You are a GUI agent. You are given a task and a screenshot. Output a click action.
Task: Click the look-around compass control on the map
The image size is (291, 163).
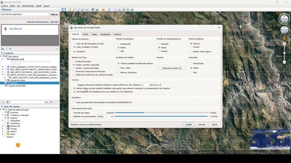[x=284, y=19]
